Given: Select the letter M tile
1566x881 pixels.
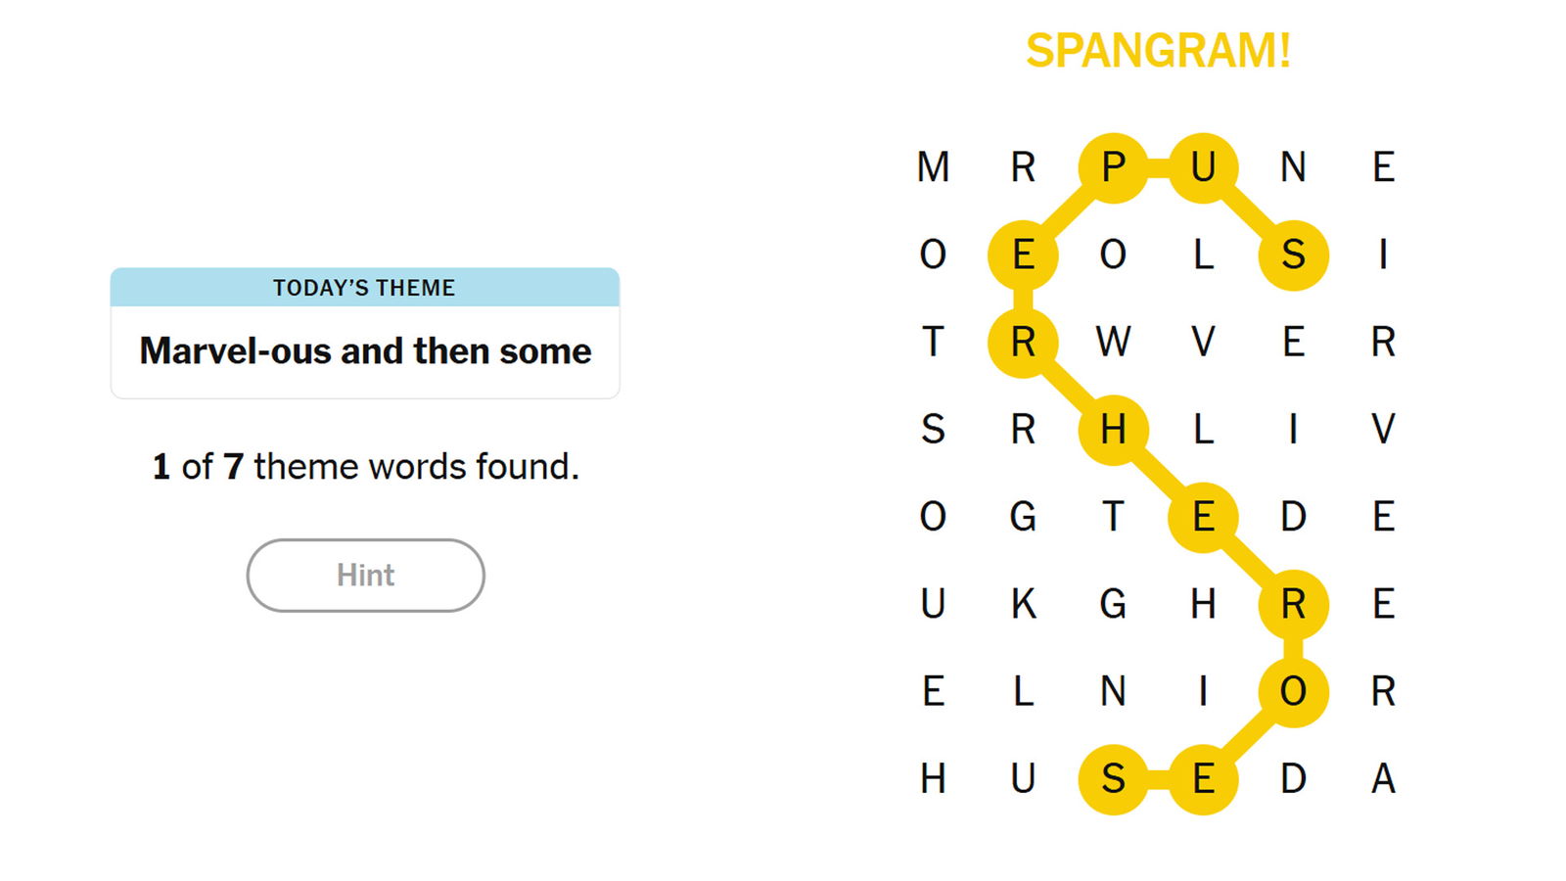Looking at the screenshot, I should coord(933,167).
